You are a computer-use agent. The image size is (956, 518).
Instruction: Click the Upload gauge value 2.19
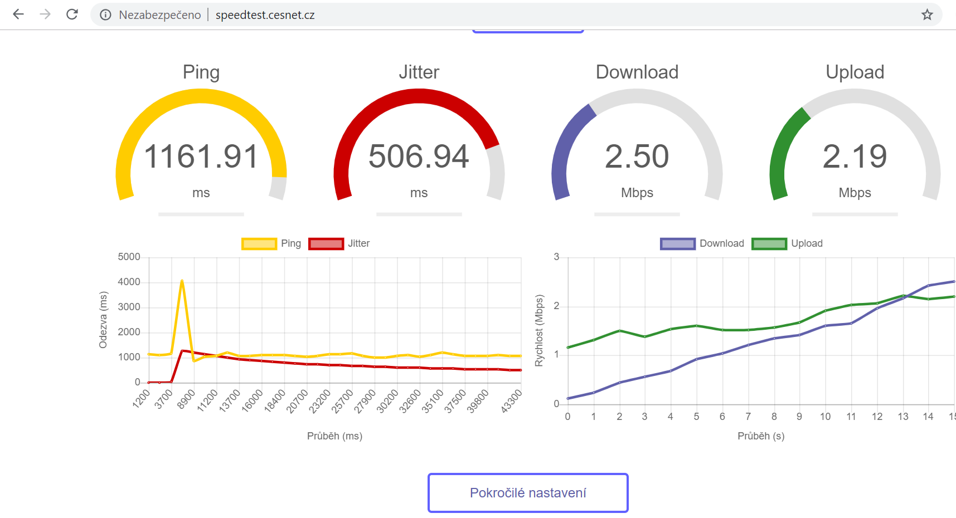point(855,157)
